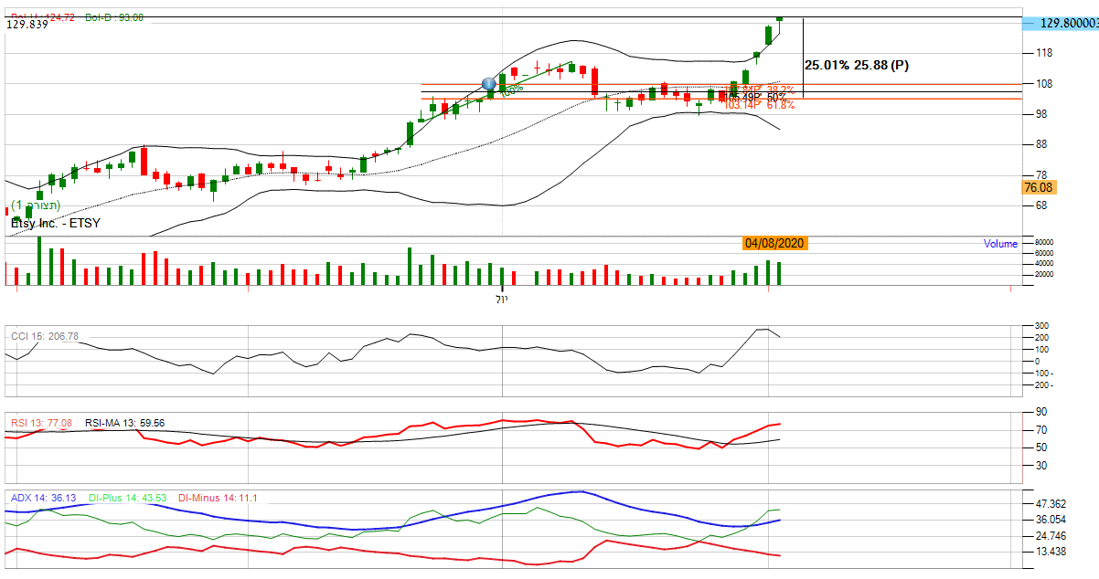Click the 04/08/2020 date label
Viewport: 1099px width, 579px height.
774,243
